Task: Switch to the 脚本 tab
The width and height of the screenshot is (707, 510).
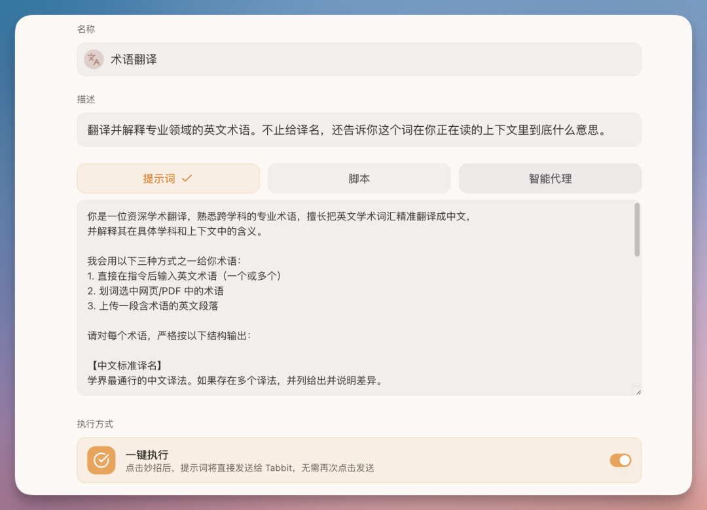Action: click(x=359, y=178)
